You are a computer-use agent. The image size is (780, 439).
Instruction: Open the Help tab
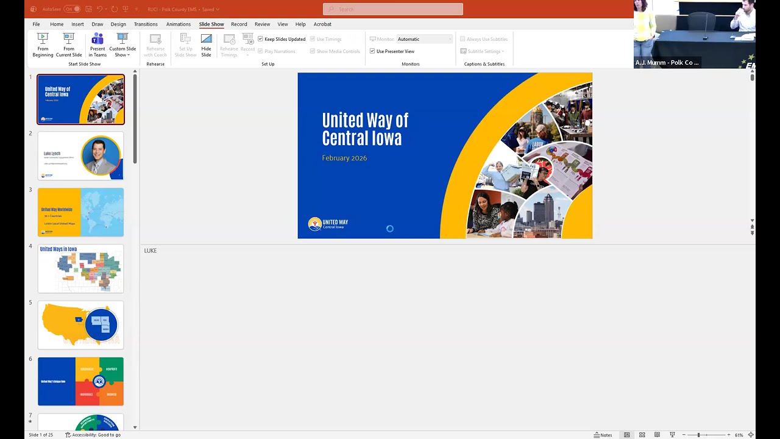pos(300,24)
